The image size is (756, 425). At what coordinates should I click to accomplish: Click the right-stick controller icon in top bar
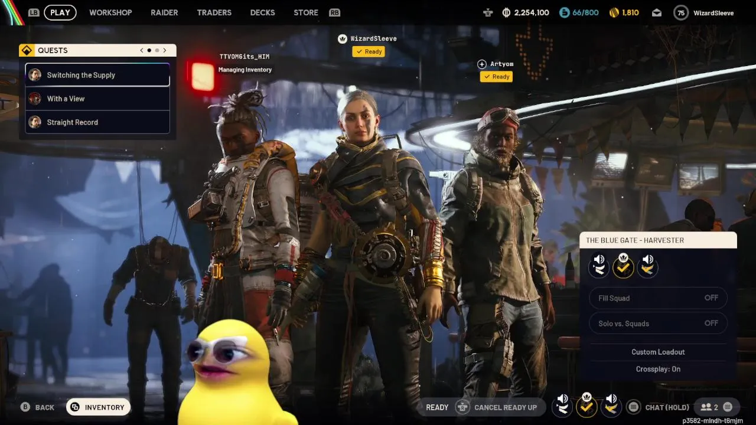click(487, 12)
